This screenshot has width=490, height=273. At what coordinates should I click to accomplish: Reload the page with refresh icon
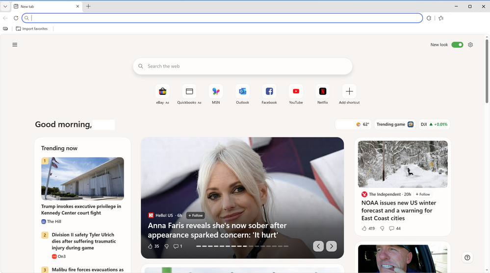(x=16, y=18)
